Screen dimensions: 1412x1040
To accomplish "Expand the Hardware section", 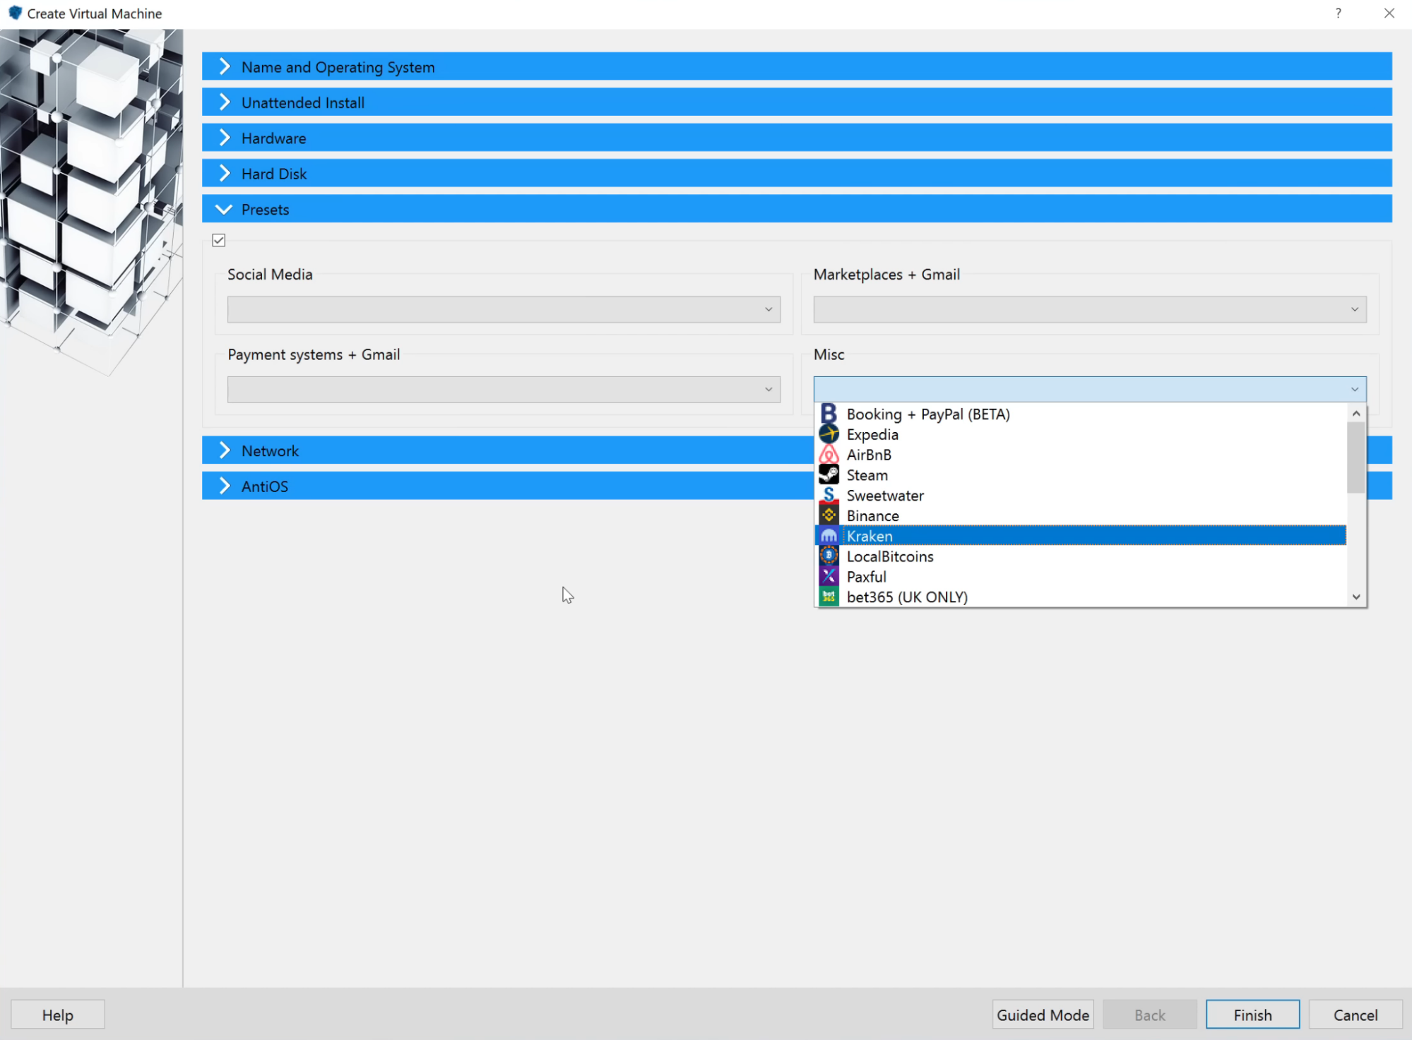I will click(797, 138).
